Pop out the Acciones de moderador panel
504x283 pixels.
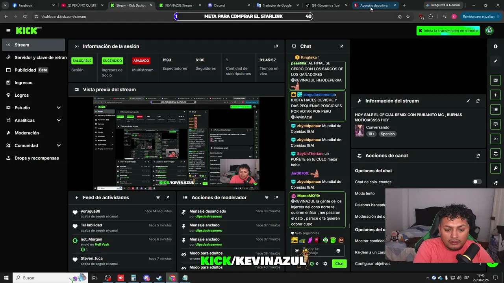click(276, 198)
